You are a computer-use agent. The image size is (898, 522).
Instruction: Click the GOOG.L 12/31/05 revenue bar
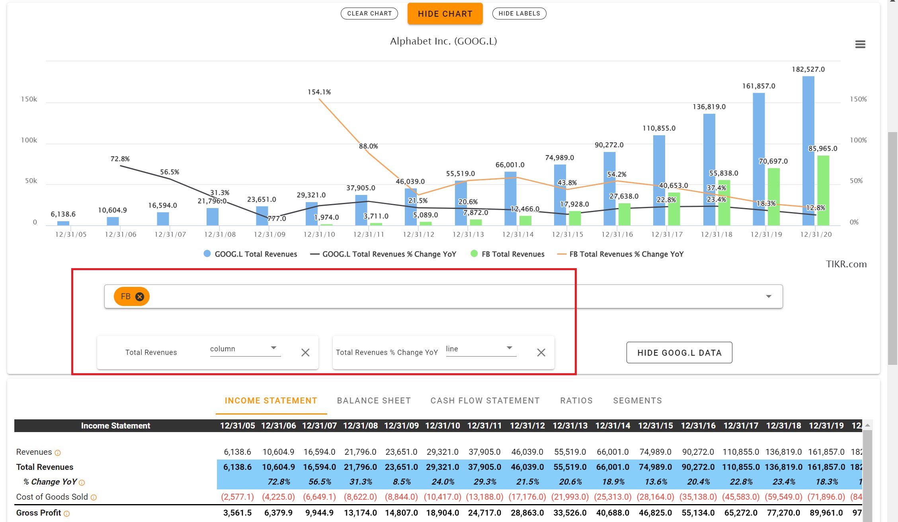tap(63, 223)
